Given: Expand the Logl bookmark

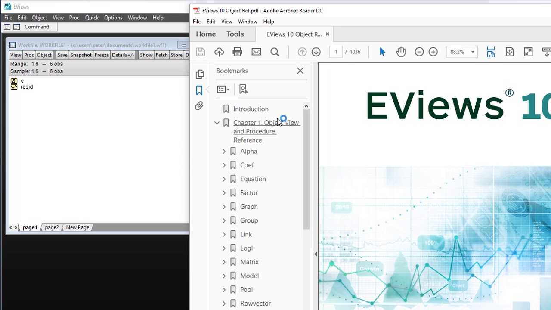Looking at the screenshot, I should (x=224, y=248).
